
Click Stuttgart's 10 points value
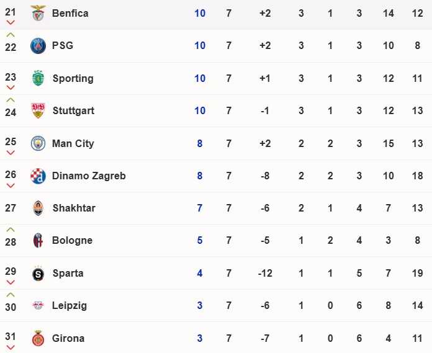pyautogui.click(x=200, y=110)
